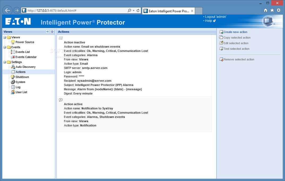Click the Edit selected action icon
The image size is (285, 181).
[221, 43]
